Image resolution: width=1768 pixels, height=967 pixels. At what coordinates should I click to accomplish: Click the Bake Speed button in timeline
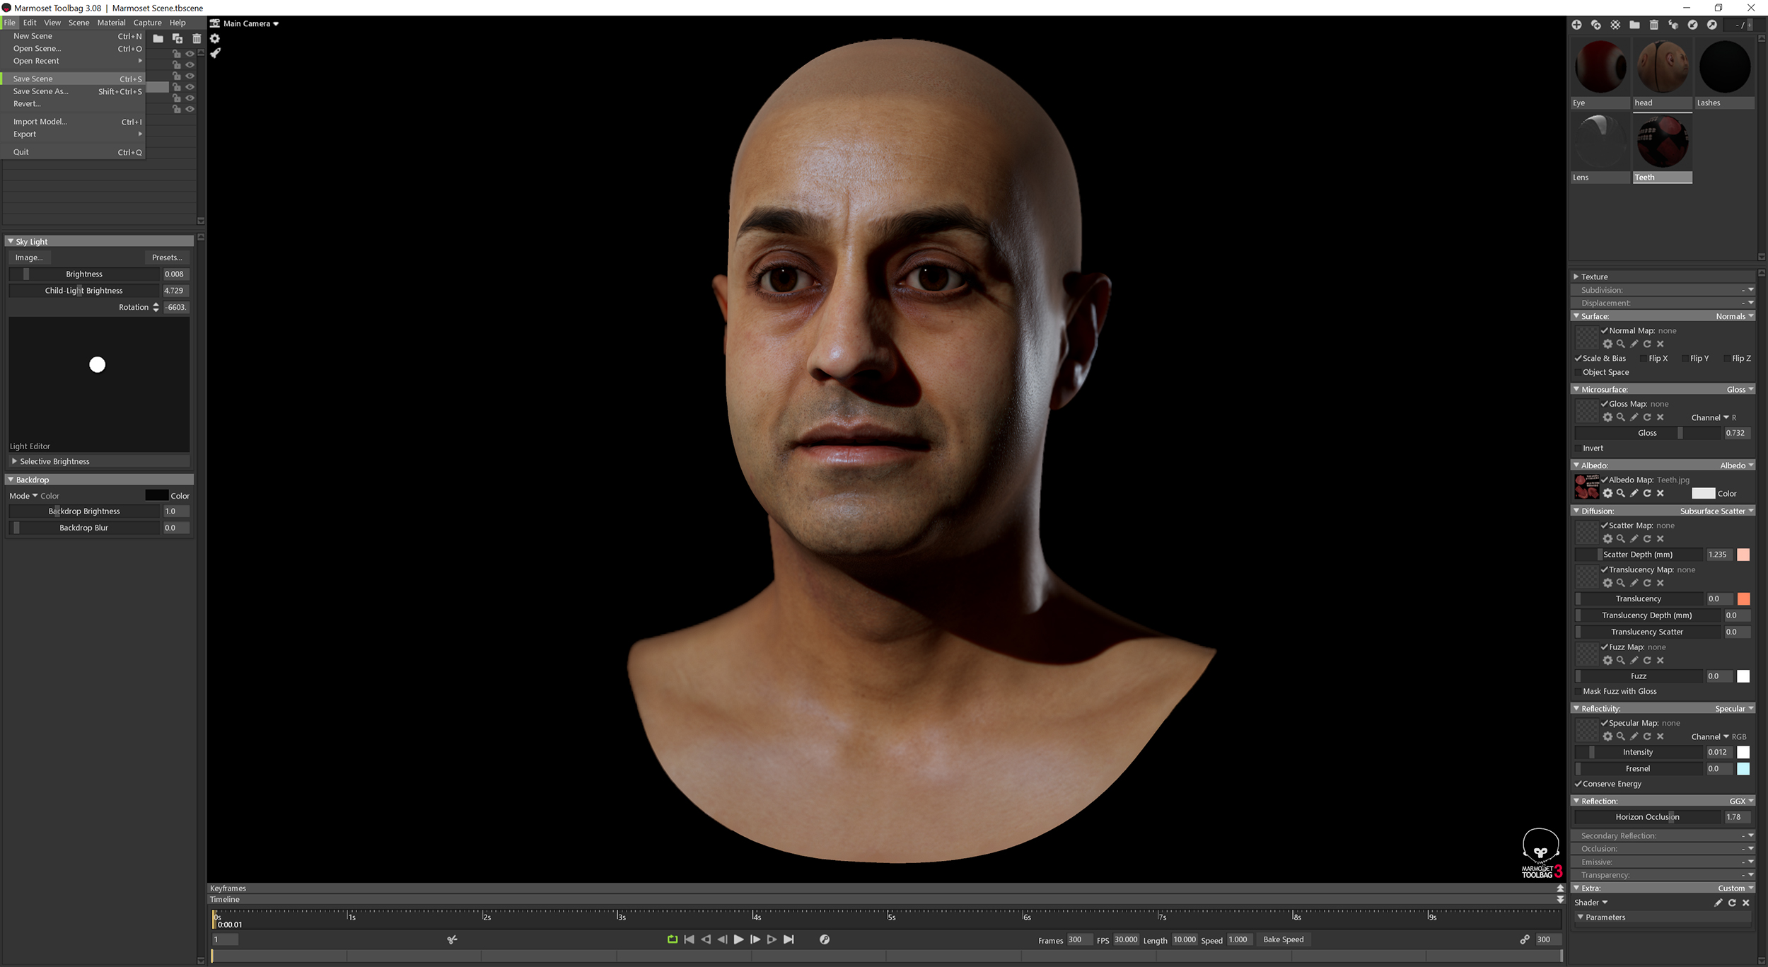[1284, 939]
